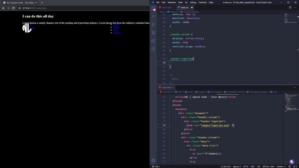
Task: Click the feedback smiley in status bar
Action: point(290,167)
